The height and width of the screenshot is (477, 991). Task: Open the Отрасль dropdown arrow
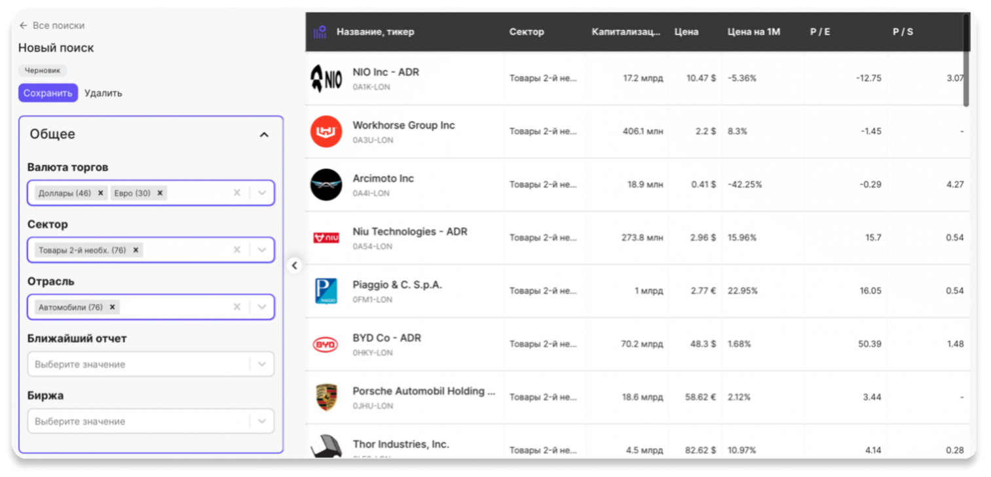pyautogui.click(x=262, y=307)
